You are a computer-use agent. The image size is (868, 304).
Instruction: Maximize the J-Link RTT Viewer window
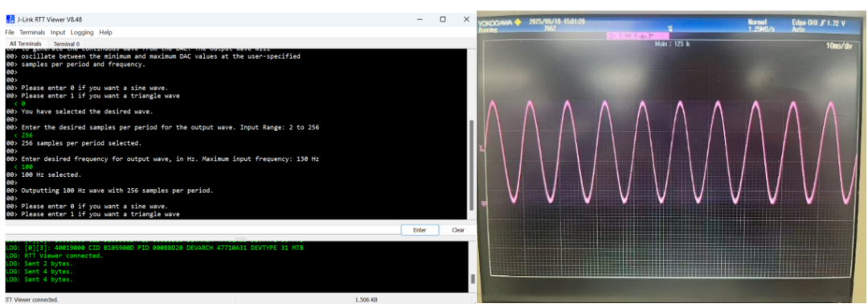tap(443, 18)
